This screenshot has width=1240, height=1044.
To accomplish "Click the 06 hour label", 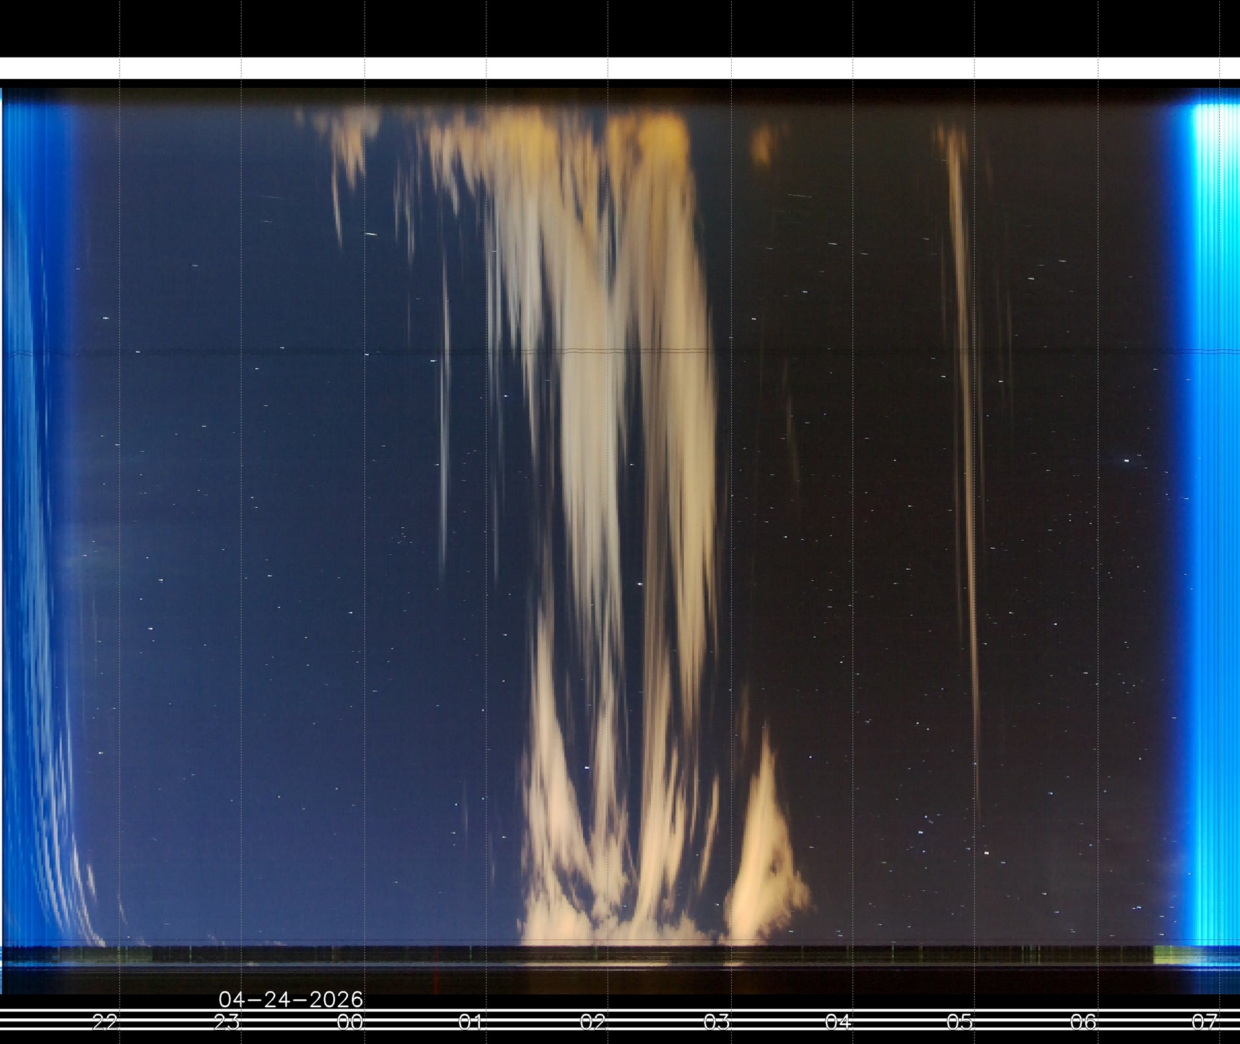I will (x=1082, y=1022).
